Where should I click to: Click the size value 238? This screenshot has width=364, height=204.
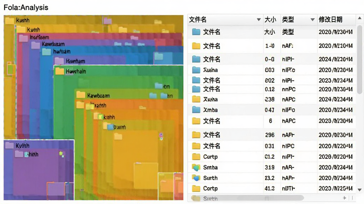pos(269,100)
